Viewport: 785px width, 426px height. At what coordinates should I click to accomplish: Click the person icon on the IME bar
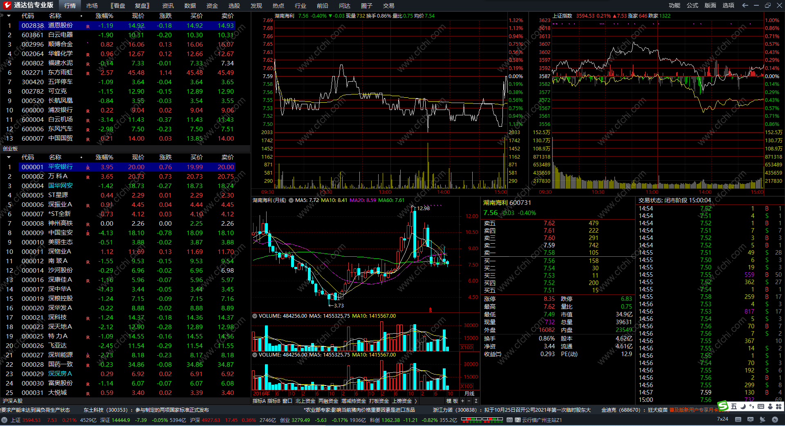tap(770, 406)
